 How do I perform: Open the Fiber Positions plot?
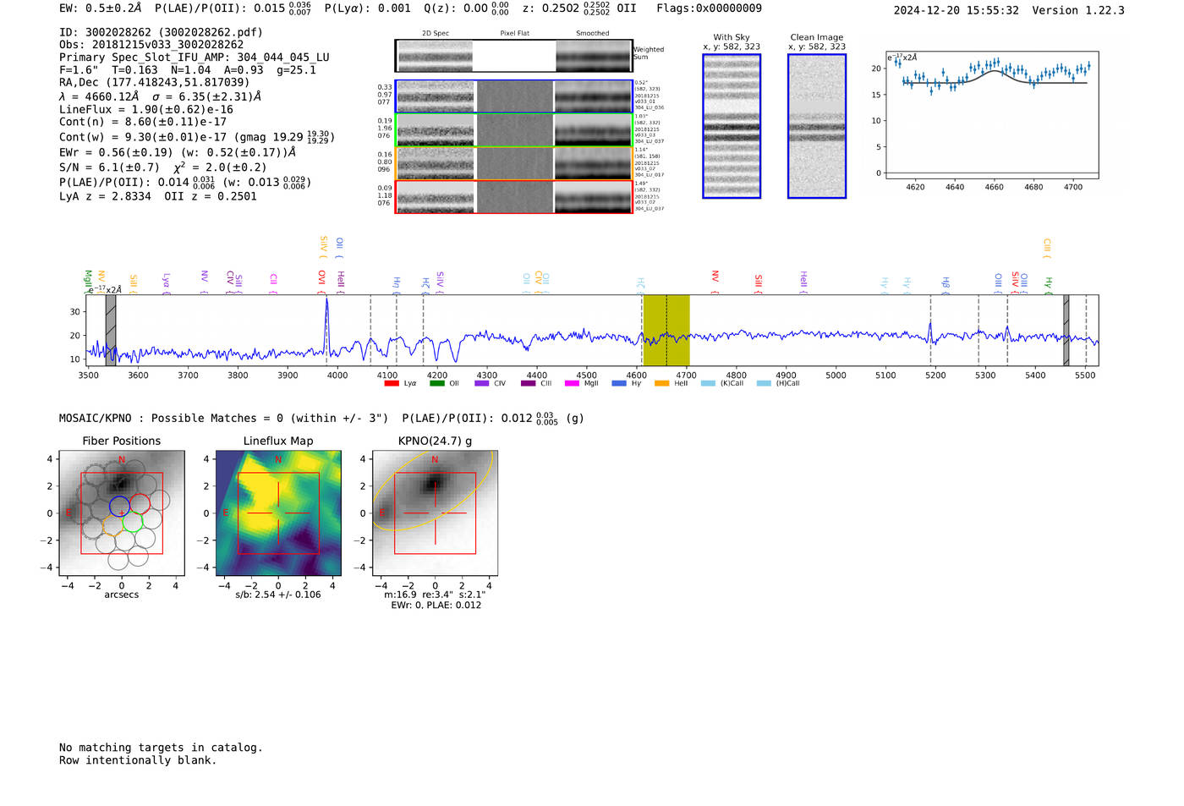coord(121,513)
